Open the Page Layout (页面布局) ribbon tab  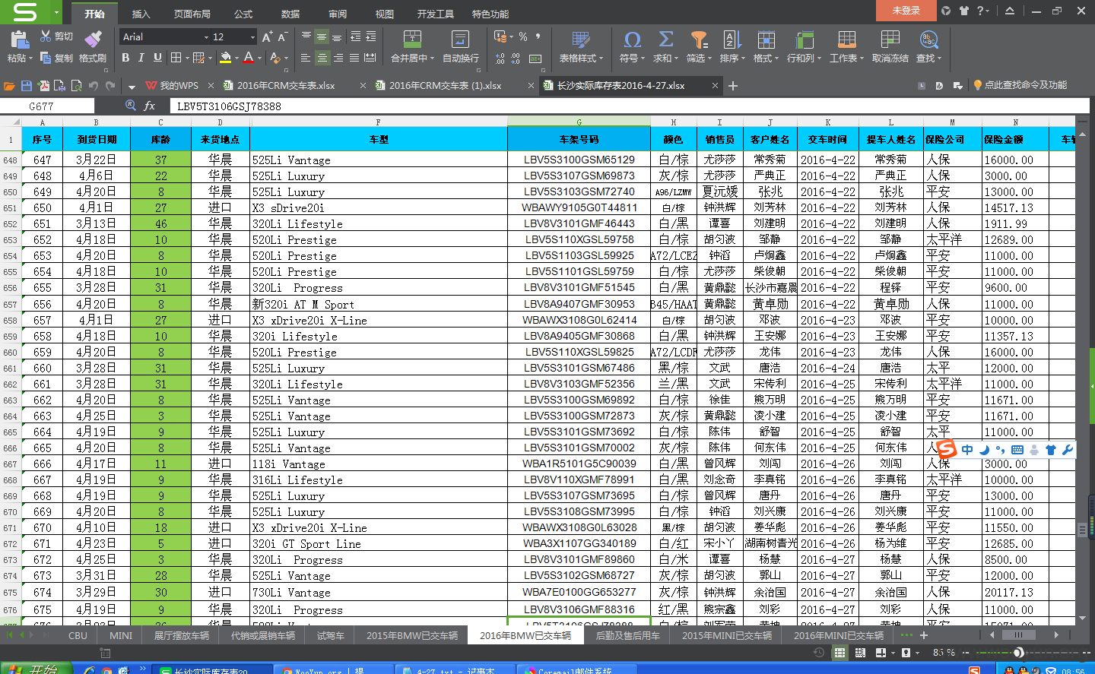[192, 14]
